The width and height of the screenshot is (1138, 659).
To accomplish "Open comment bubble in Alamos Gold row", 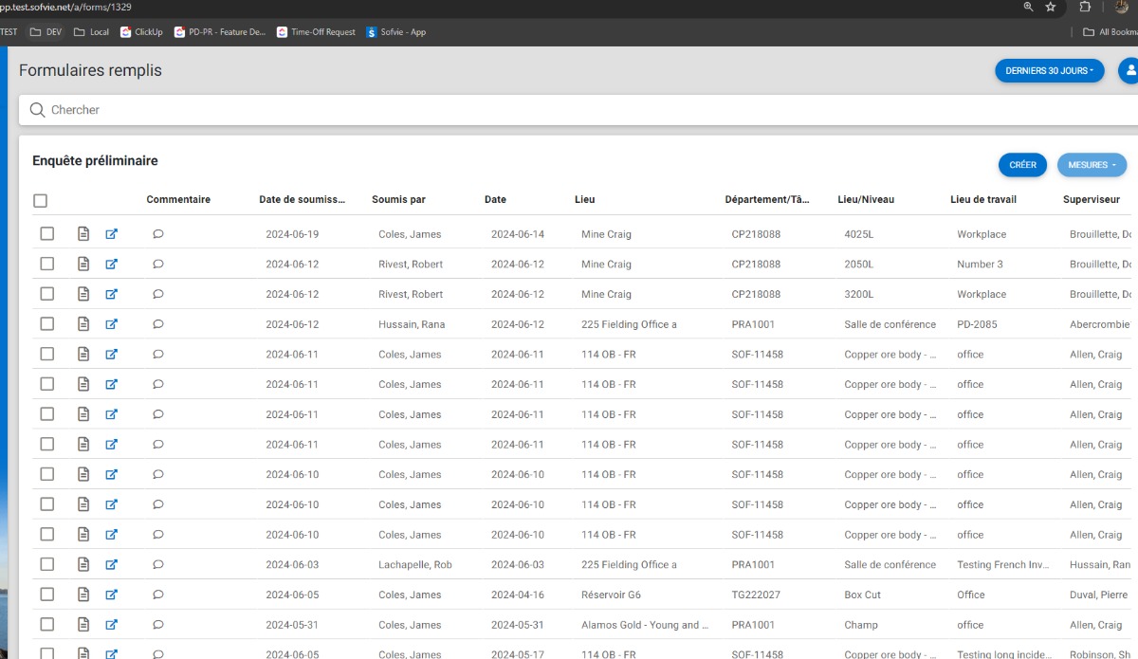I will [x=158, y=625].
